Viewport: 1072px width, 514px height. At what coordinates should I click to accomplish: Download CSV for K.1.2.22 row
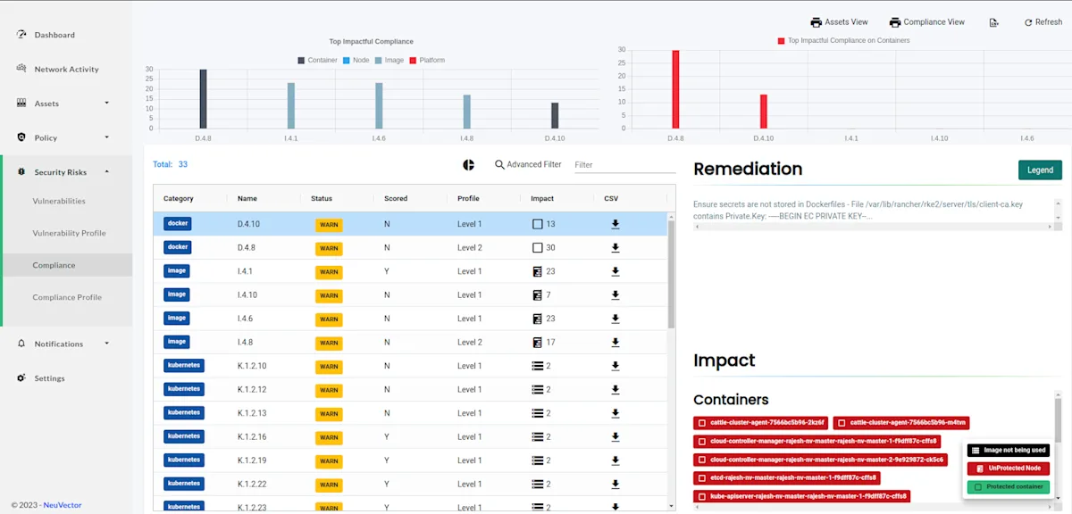(616, 484)
